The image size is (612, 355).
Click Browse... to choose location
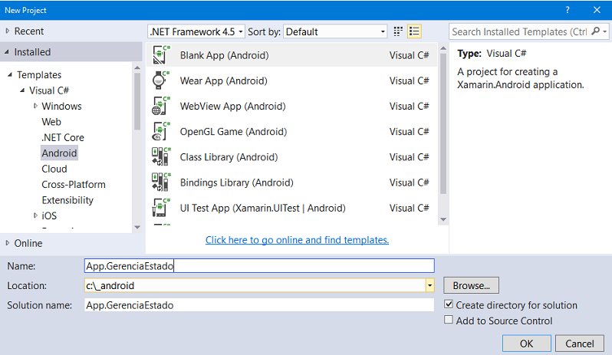click(x=471, y=285)
